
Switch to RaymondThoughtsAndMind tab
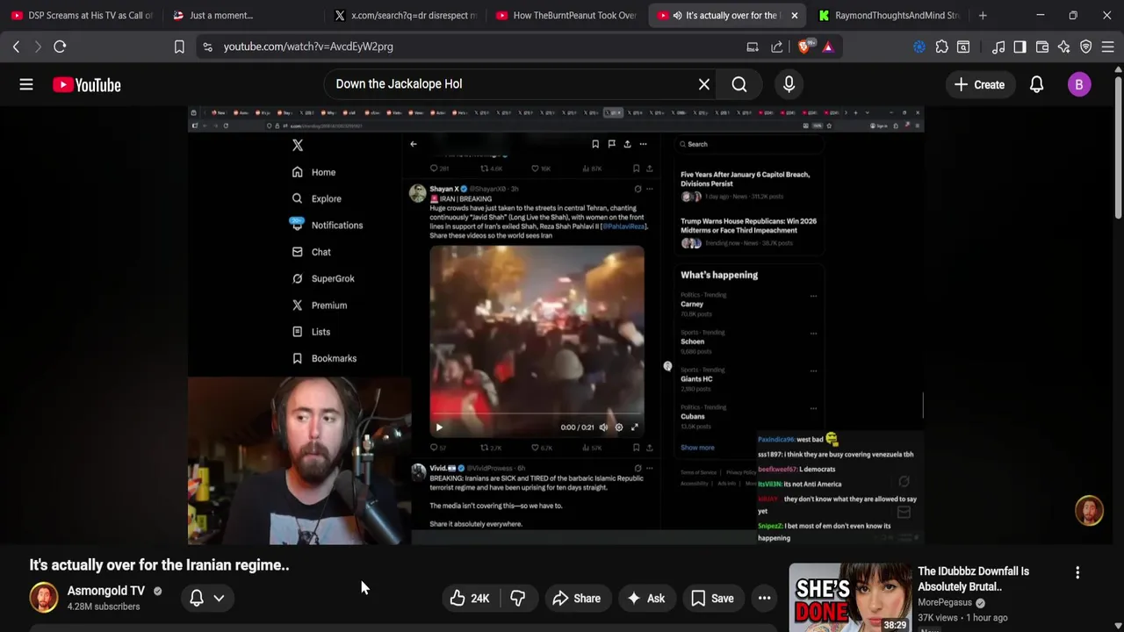[889, 15]
